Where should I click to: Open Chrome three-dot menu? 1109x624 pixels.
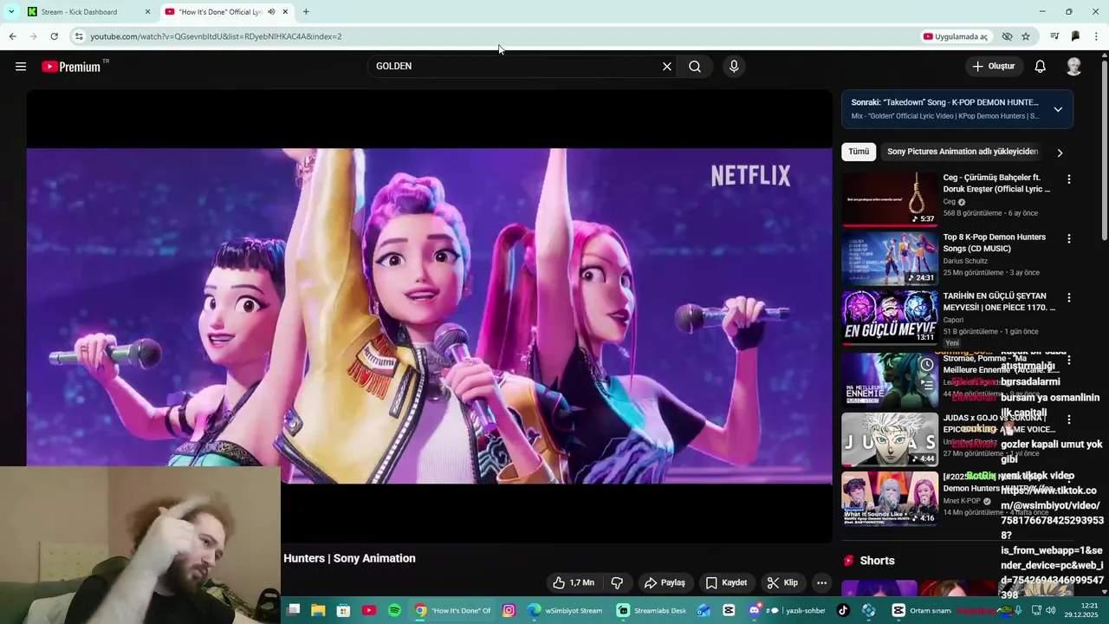point(1097,36)
